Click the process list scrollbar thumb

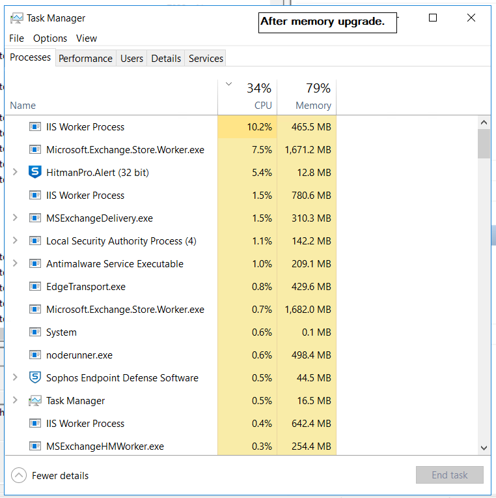484,143
